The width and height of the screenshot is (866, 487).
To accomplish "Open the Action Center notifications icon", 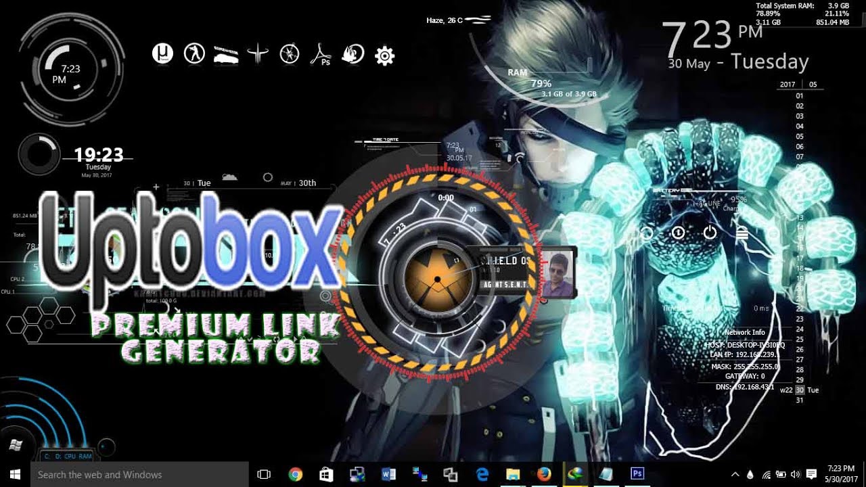I will [x=810, y=474].
